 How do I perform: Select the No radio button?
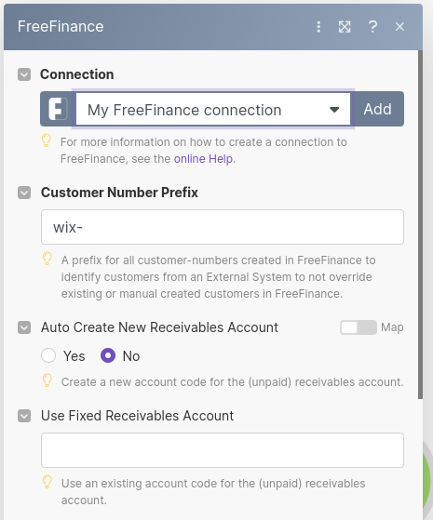(108, 355)
